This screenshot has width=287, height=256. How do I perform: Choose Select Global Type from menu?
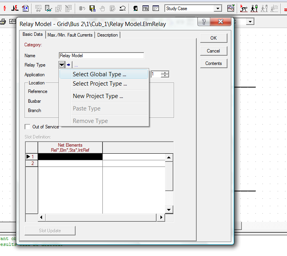99,74
